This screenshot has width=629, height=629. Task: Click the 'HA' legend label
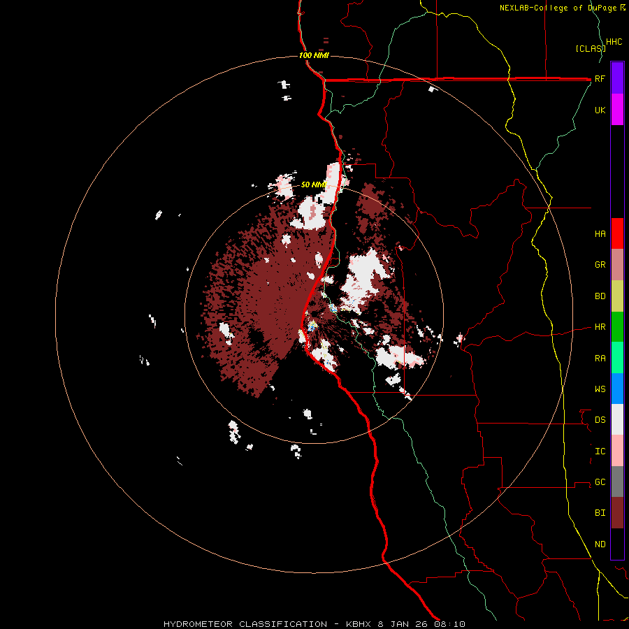click(600, 233)
